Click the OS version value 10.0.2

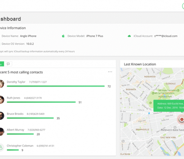(x=30, y=44)
